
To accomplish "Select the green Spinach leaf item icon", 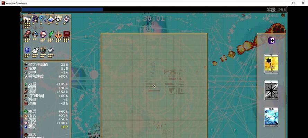I will click(x=51, y=34).
